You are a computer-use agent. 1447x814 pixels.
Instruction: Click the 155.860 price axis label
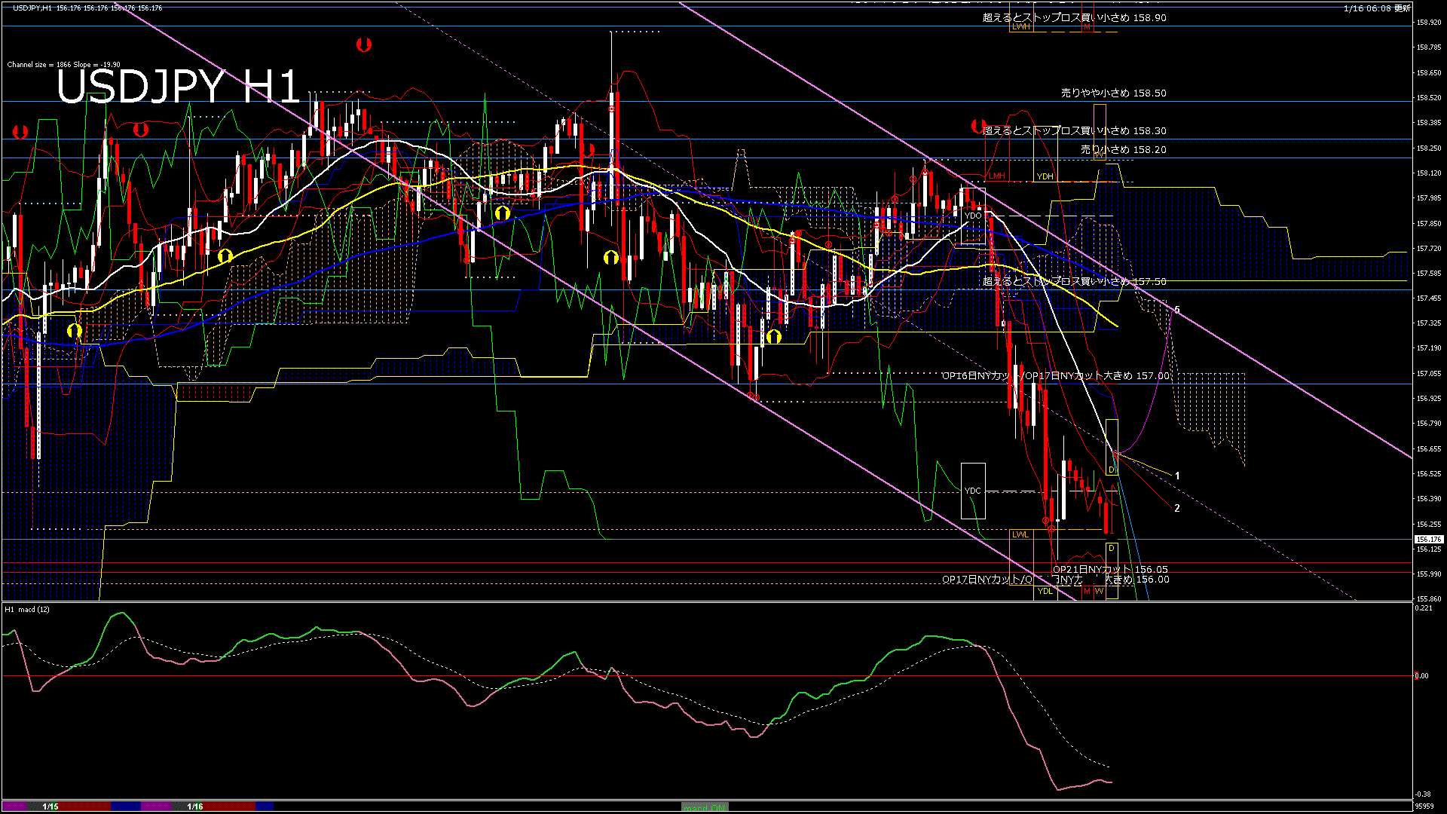(x=1429, y=598)
